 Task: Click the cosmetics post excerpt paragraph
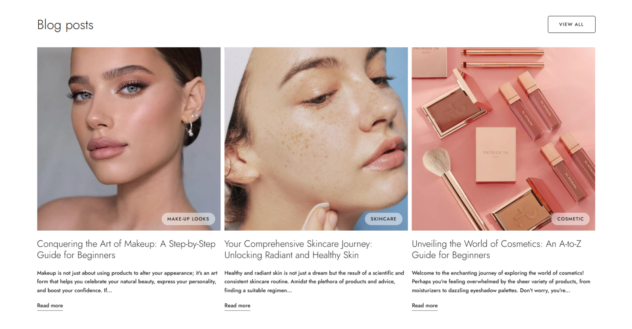tap(501, 282)
